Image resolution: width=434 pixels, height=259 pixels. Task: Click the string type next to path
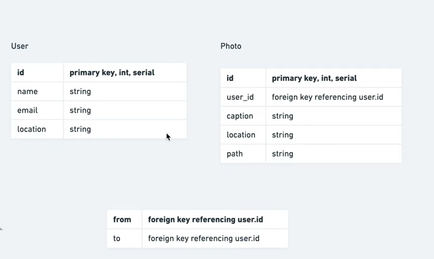[334, 153]
